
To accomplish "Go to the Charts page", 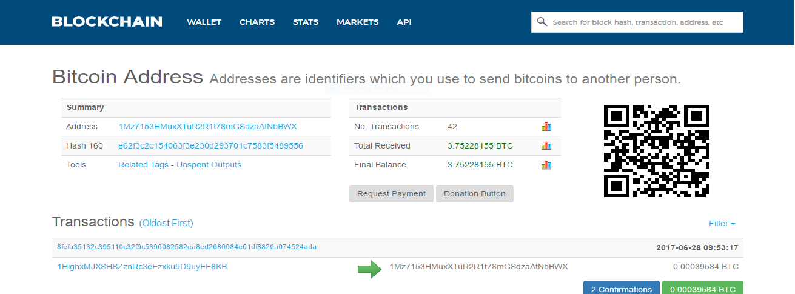I will tap(257, 22).
